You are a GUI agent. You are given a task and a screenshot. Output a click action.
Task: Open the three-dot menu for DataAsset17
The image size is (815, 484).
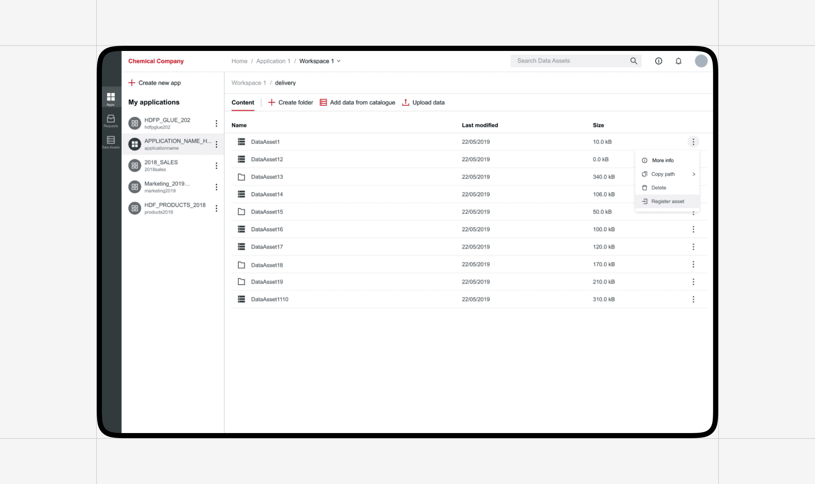(x=693, y=247)
